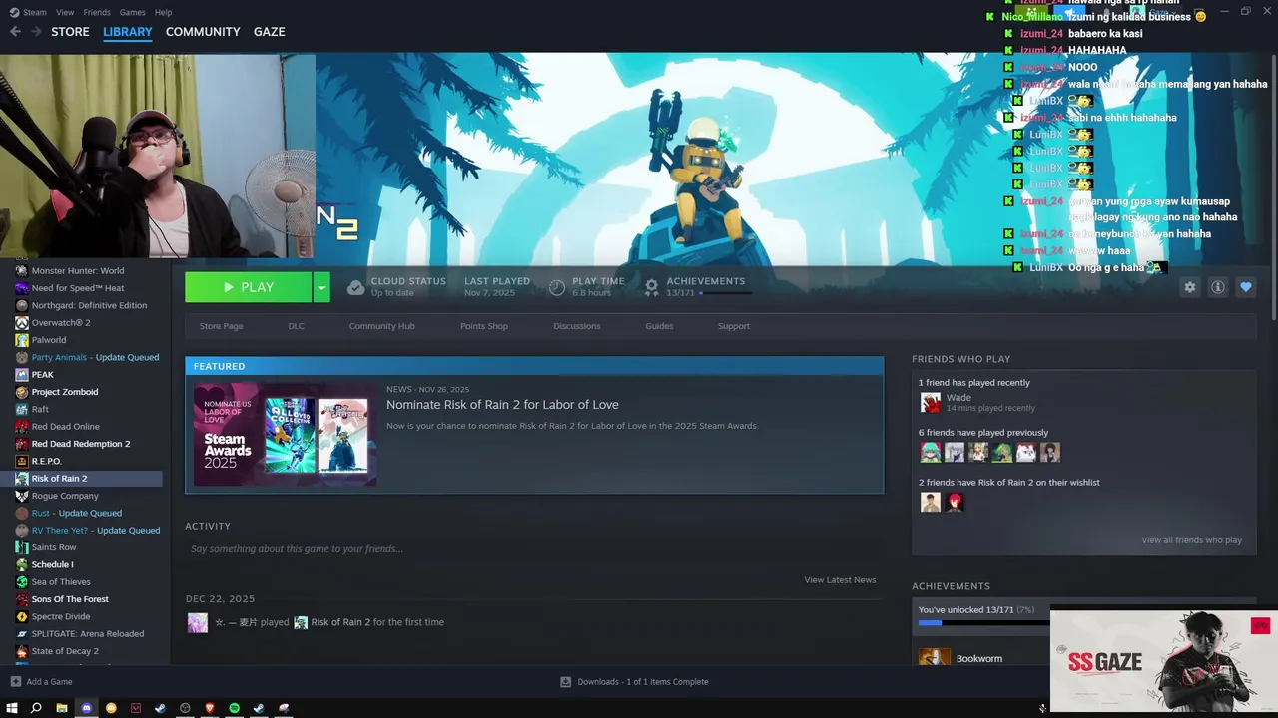This screenshot has height=718, width=1278.
Task: Open the DLC link
Action: coord(297,326)
